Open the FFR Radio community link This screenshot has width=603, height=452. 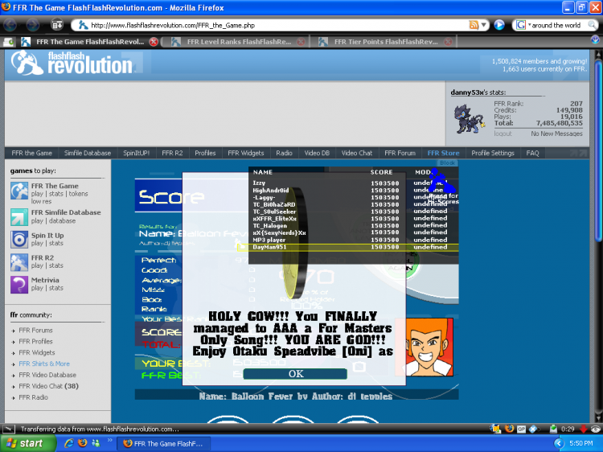click(x=33, y=397)
